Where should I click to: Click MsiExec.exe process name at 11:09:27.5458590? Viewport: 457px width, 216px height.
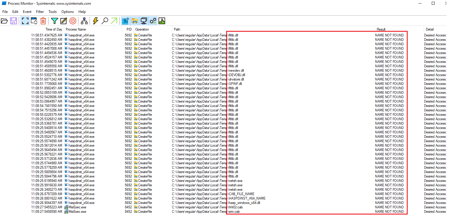coord(78,212)
